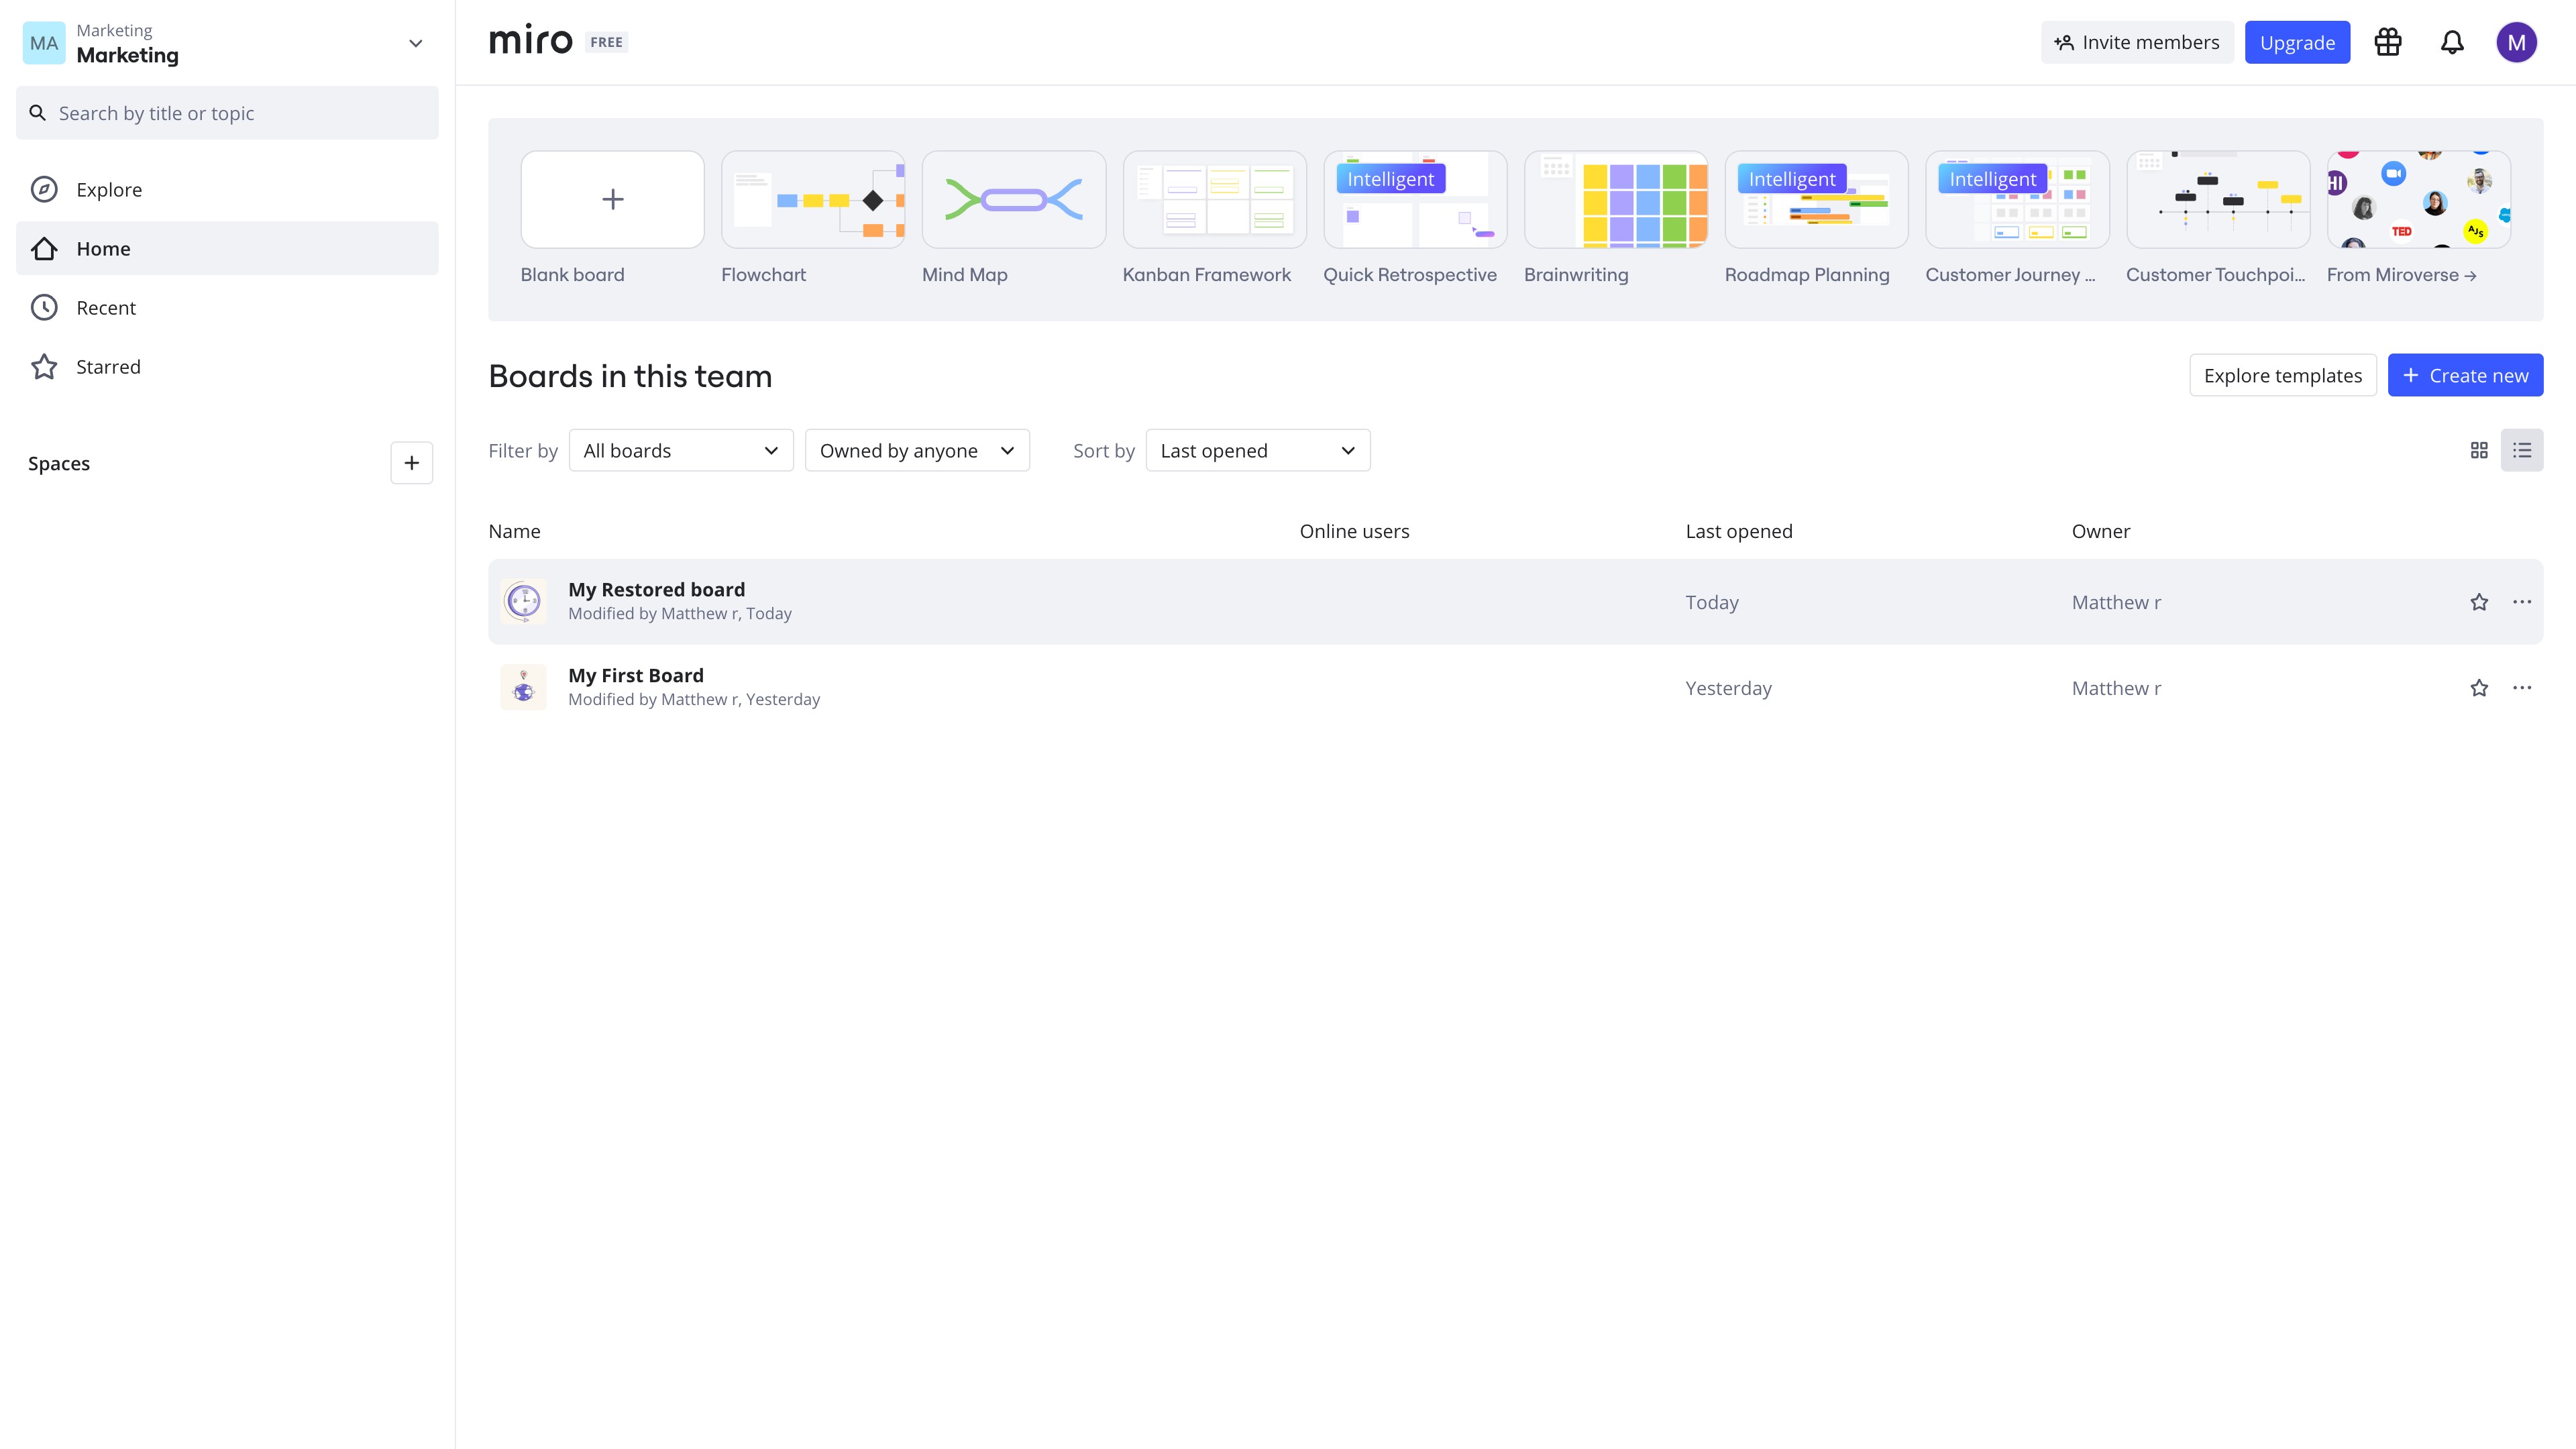Select the Mind Map template thumbnail
This screenshot has width=2576, height=1449.
click(x=1014, y=199)
